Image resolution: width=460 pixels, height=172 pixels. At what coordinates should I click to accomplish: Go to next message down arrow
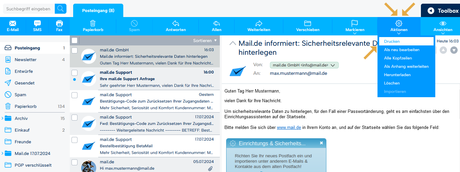point(454,50)
